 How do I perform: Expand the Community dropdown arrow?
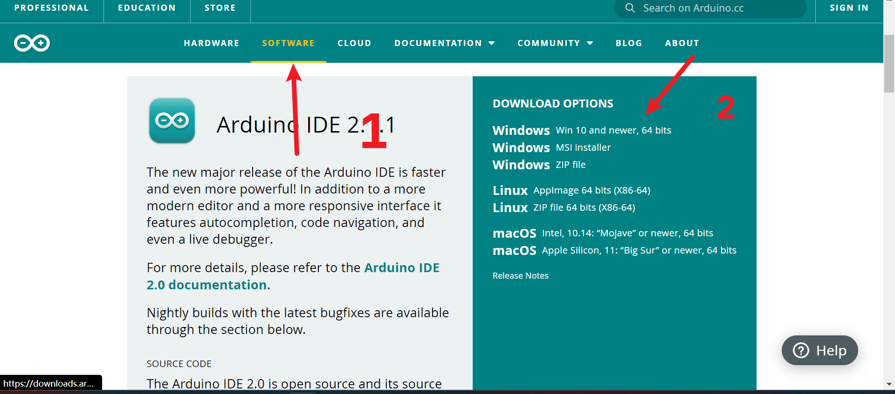[x=590, y=43]
